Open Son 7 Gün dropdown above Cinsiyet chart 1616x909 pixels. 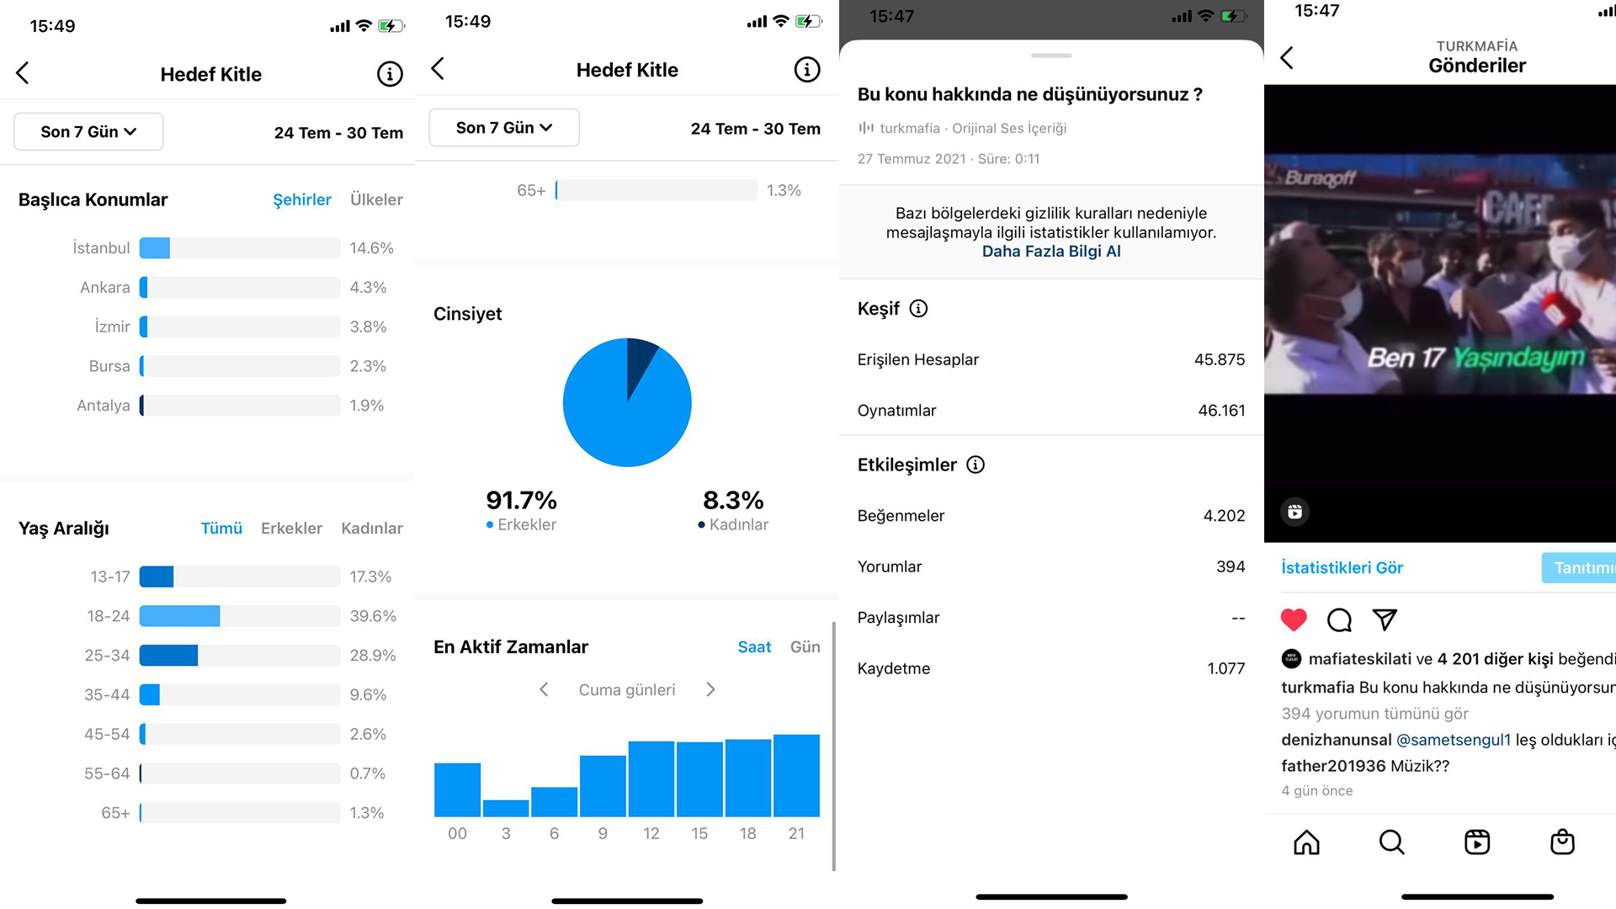point(504,128)
